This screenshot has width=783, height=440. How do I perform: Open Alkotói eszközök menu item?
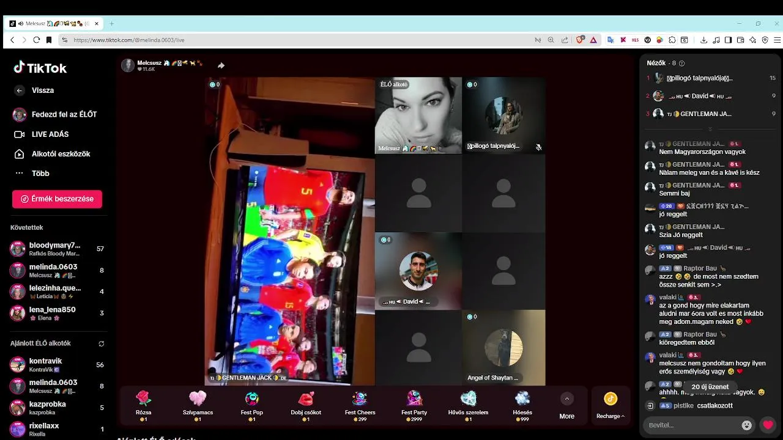click(x=53, y=154)
